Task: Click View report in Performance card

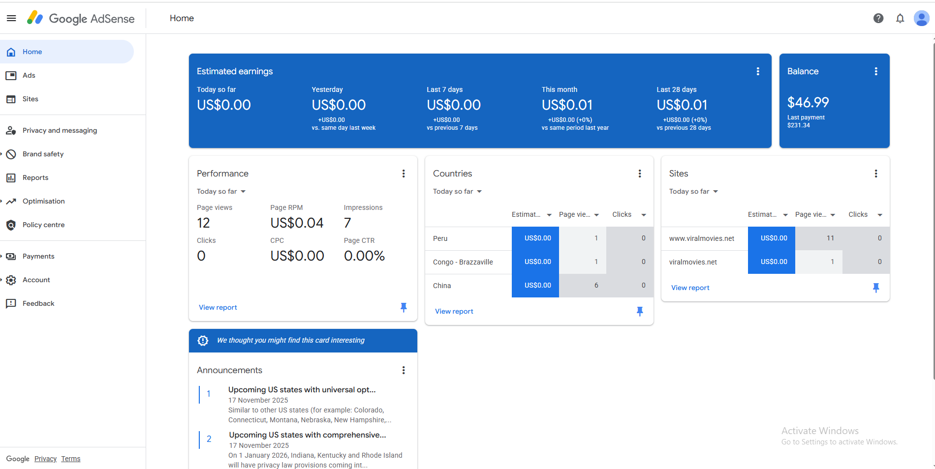Action: pos(218,307)
